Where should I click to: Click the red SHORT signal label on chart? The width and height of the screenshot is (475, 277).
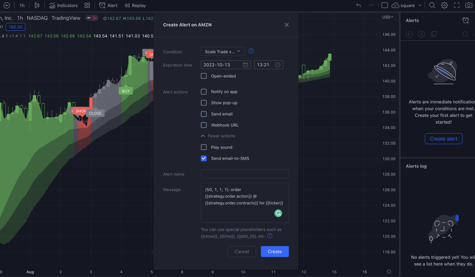click(x=80, y=111)
